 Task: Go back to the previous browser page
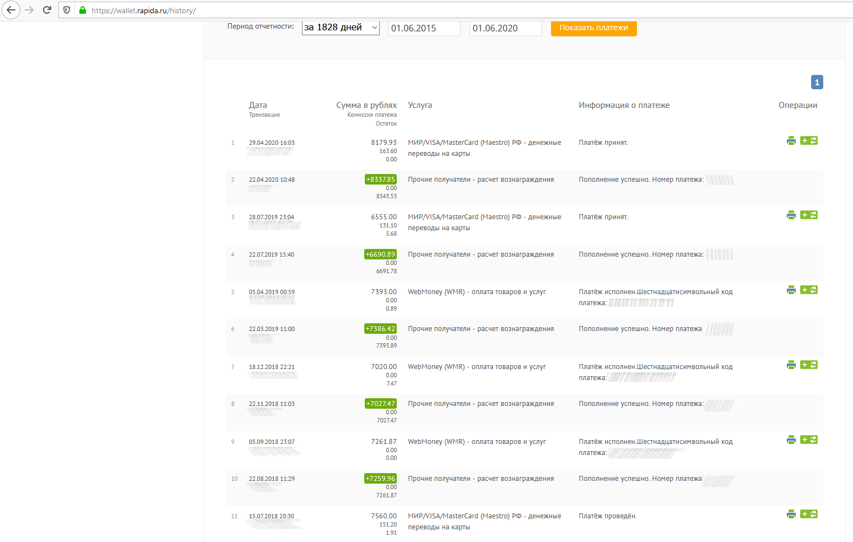[10, 10]
